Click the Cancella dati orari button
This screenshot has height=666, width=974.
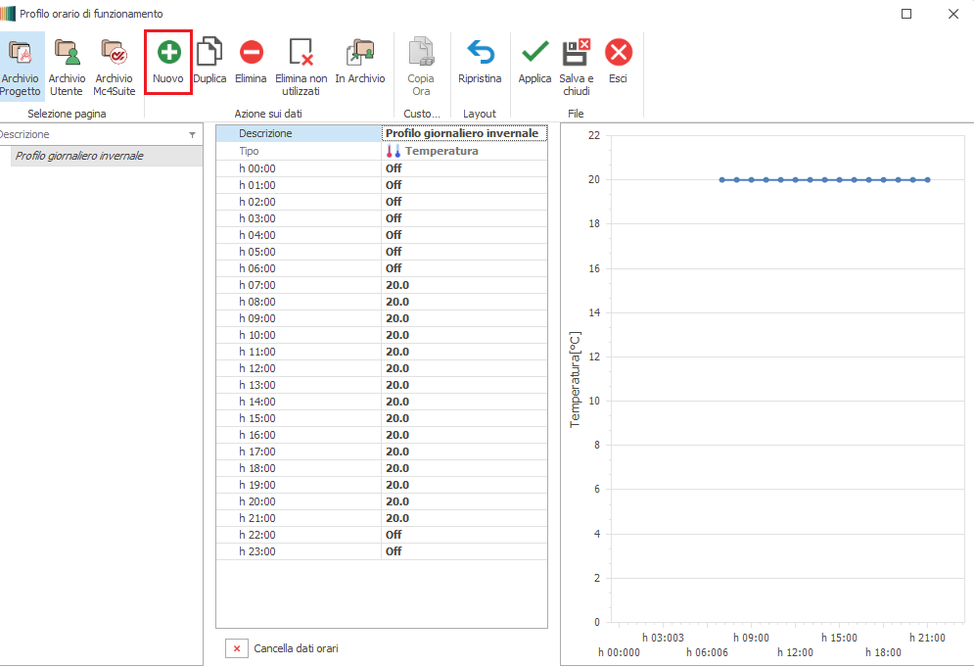tap(236, 648)
